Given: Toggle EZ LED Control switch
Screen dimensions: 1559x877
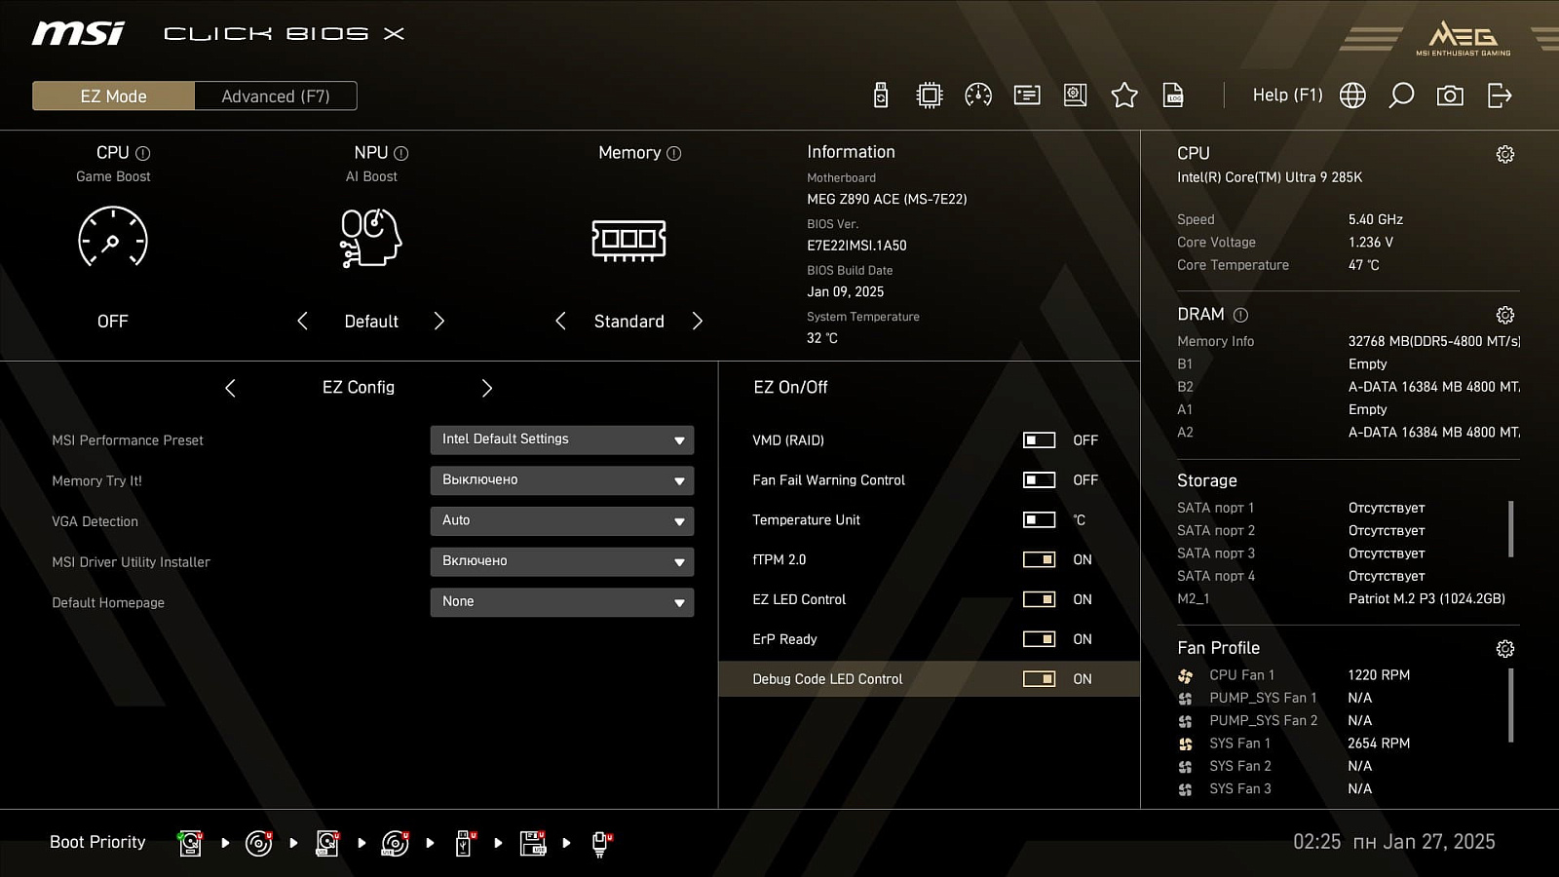Looking at the screenshot, I should click(x=1039, y=599).
